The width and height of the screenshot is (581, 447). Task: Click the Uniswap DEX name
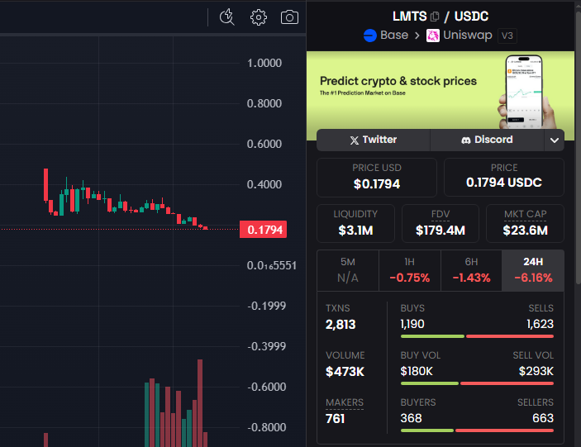pos(468,36)
